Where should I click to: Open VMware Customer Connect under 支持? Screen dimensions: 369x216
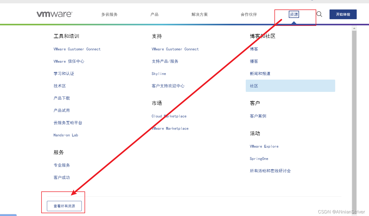coord(175,49)
